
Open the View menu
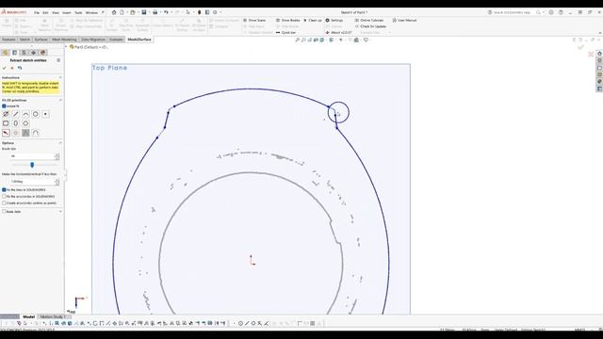click(x=56, y=12)
